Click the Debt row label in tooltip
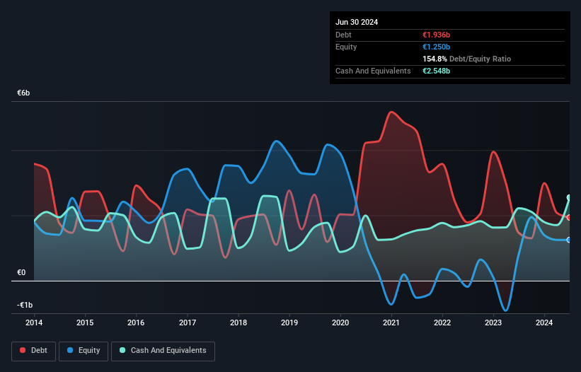The image size is (581, 372). point(343,35)
